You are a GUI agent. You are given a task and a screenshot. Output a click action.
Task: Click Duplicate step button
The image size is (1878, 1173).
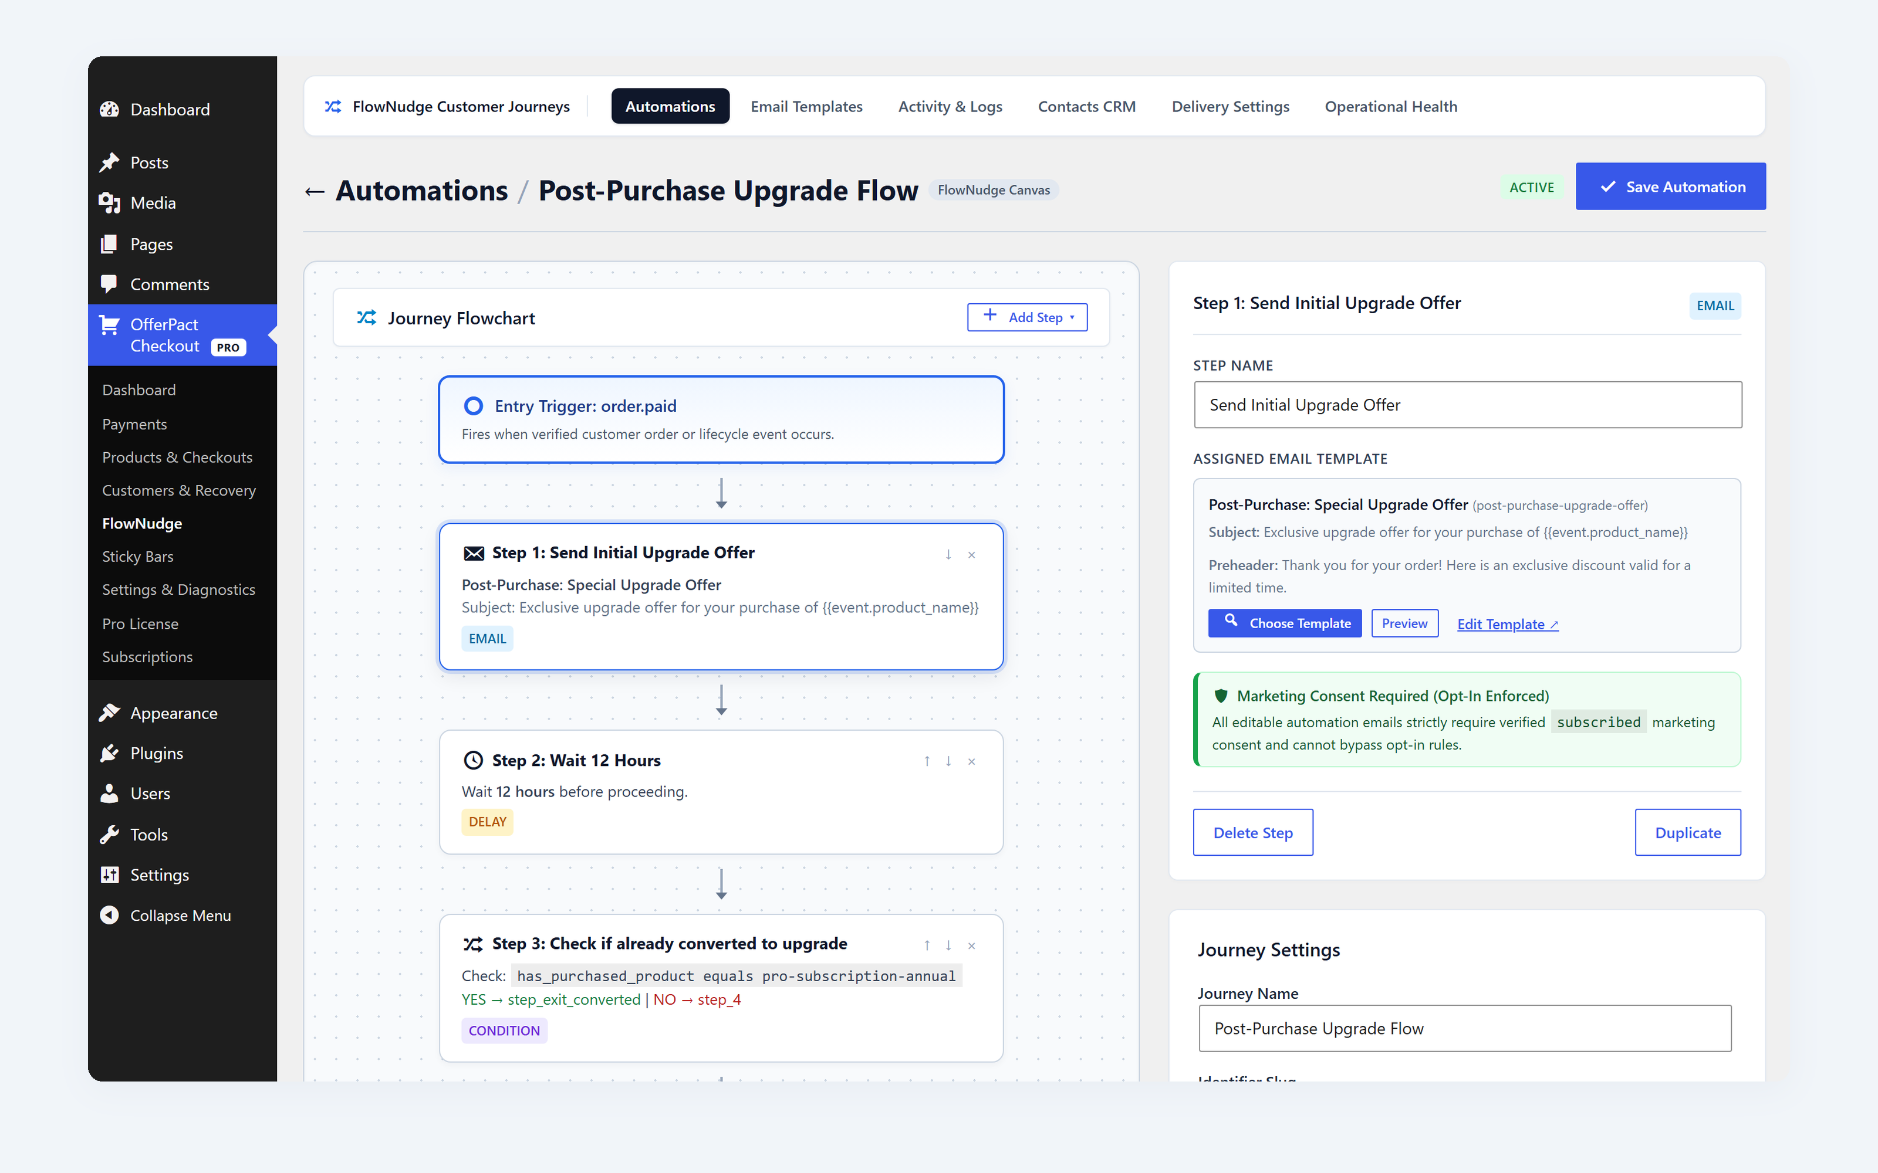coord(1687,832)
